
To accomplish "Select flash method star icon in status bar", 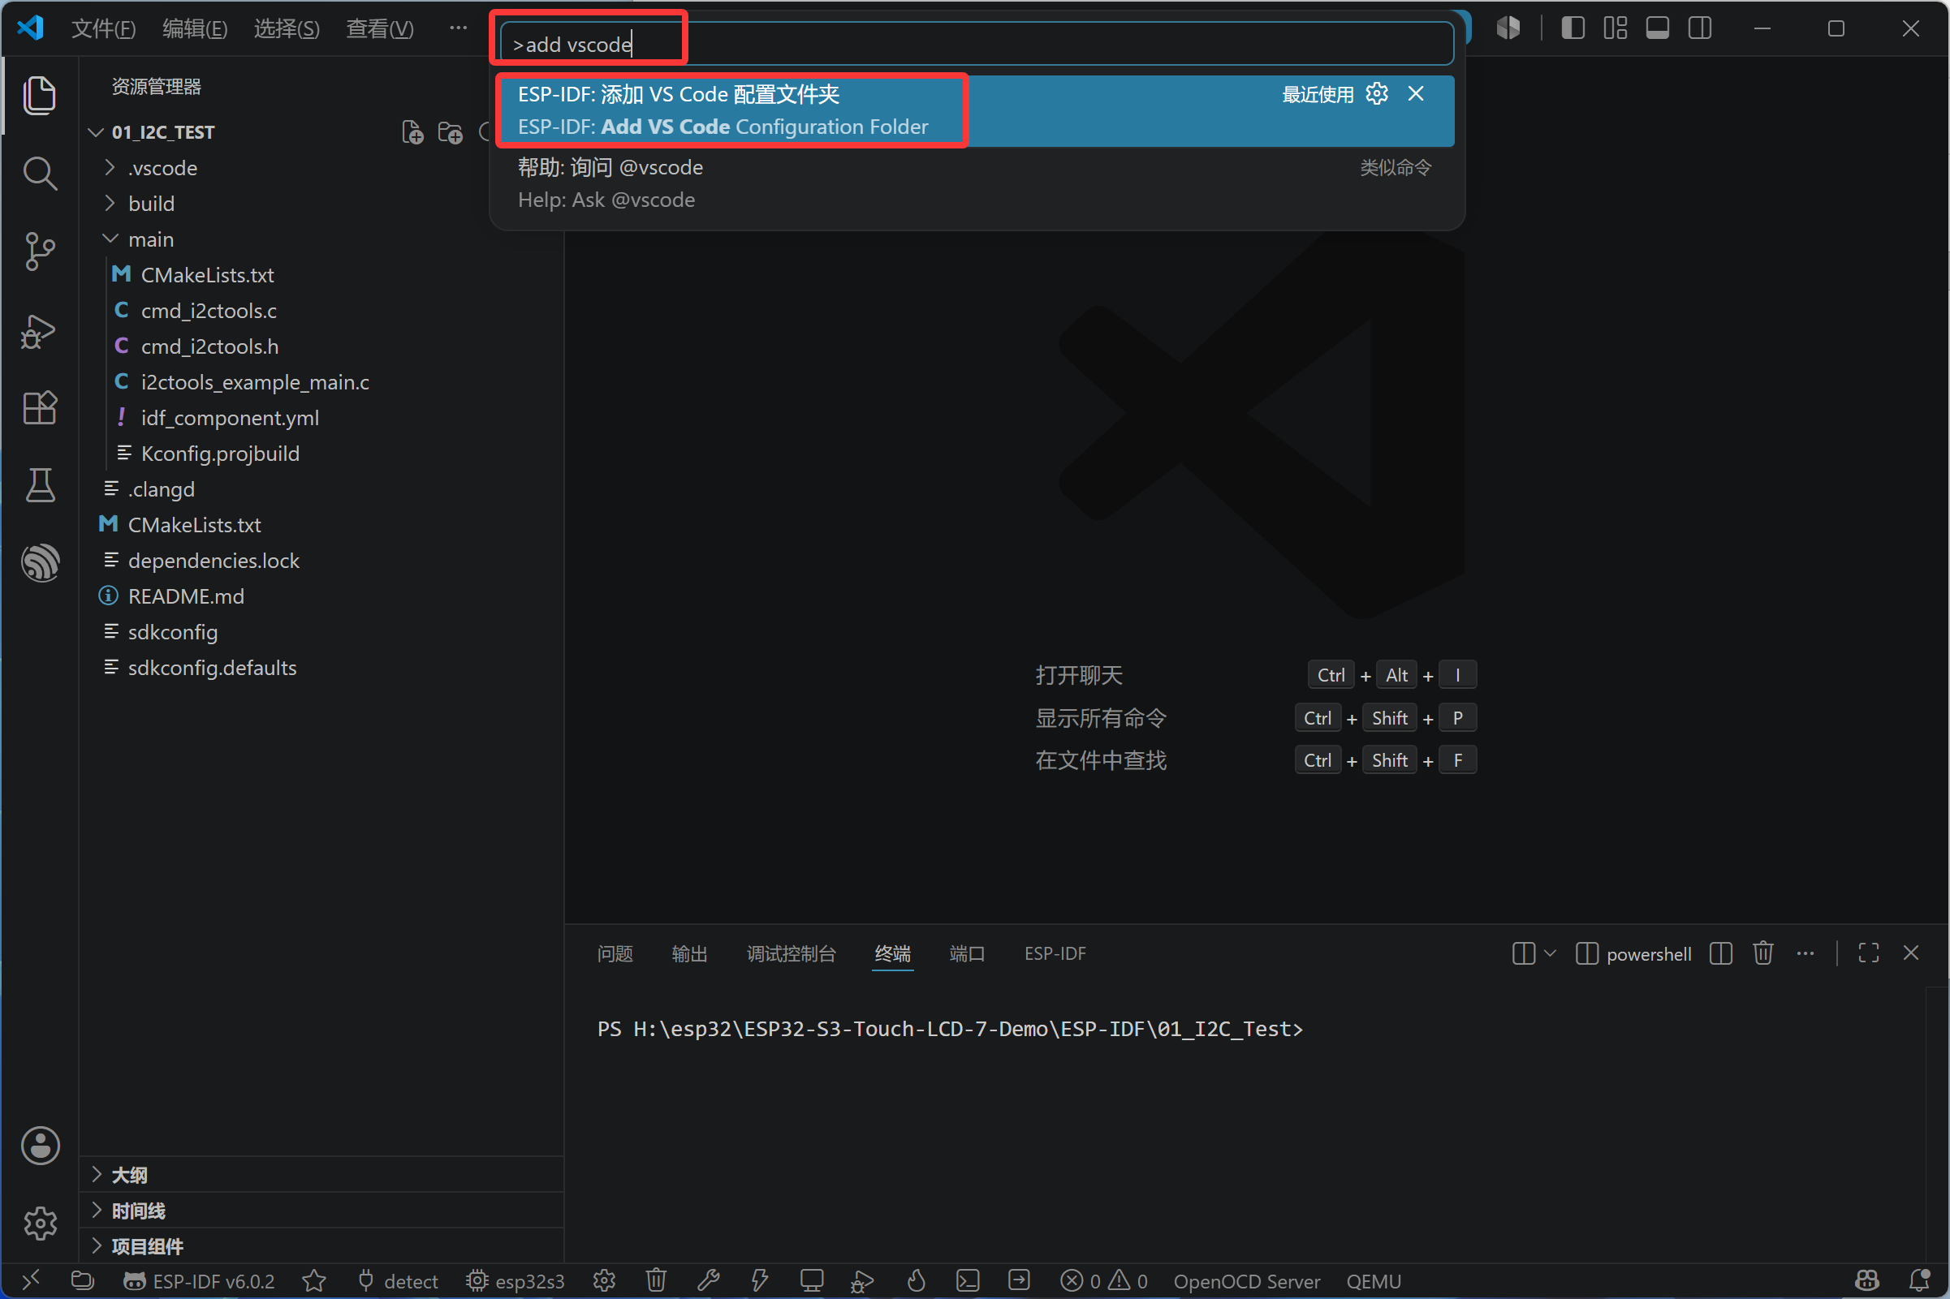I will pos(314,1281).
